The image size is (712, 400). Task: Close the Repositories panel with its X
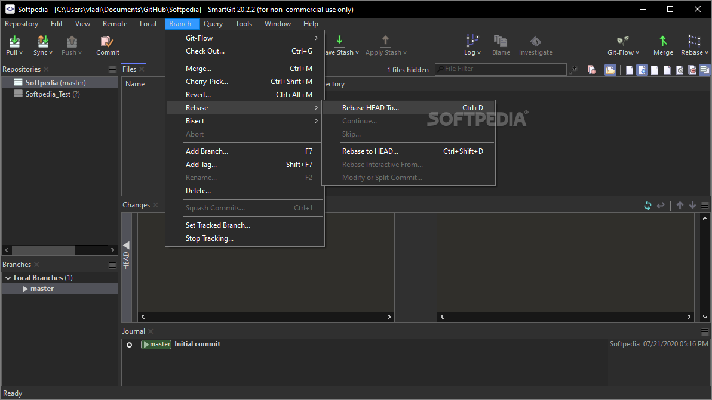47,69
